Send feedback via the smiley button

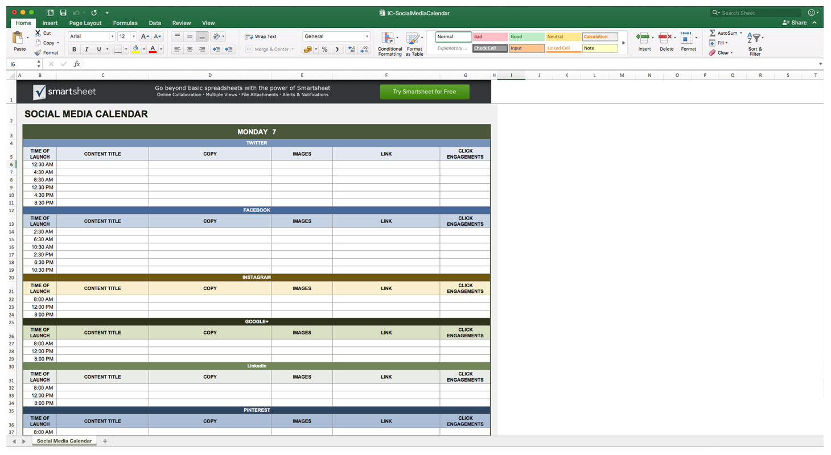tap(811, 13)
